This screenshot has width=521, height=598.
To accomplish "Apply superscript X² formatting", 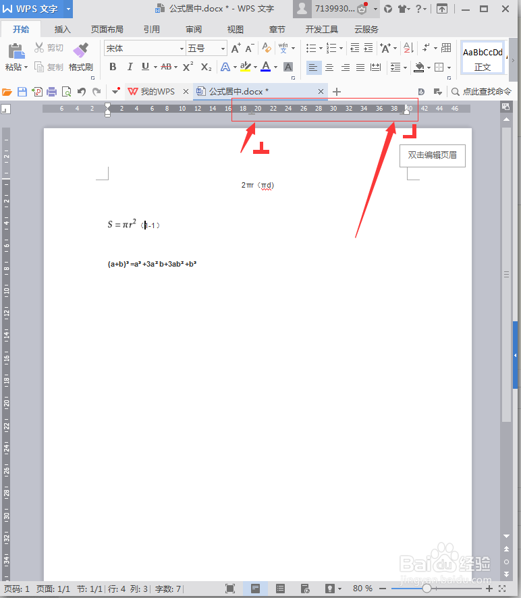I will point(188,67).
